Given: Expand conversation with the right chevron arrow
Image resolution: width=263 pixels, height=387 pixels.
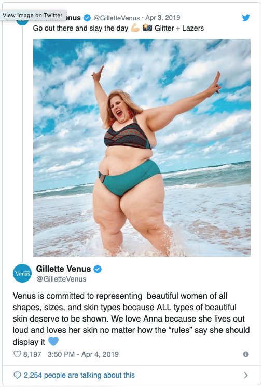Looking at the screenshot, I should [245, 375].
